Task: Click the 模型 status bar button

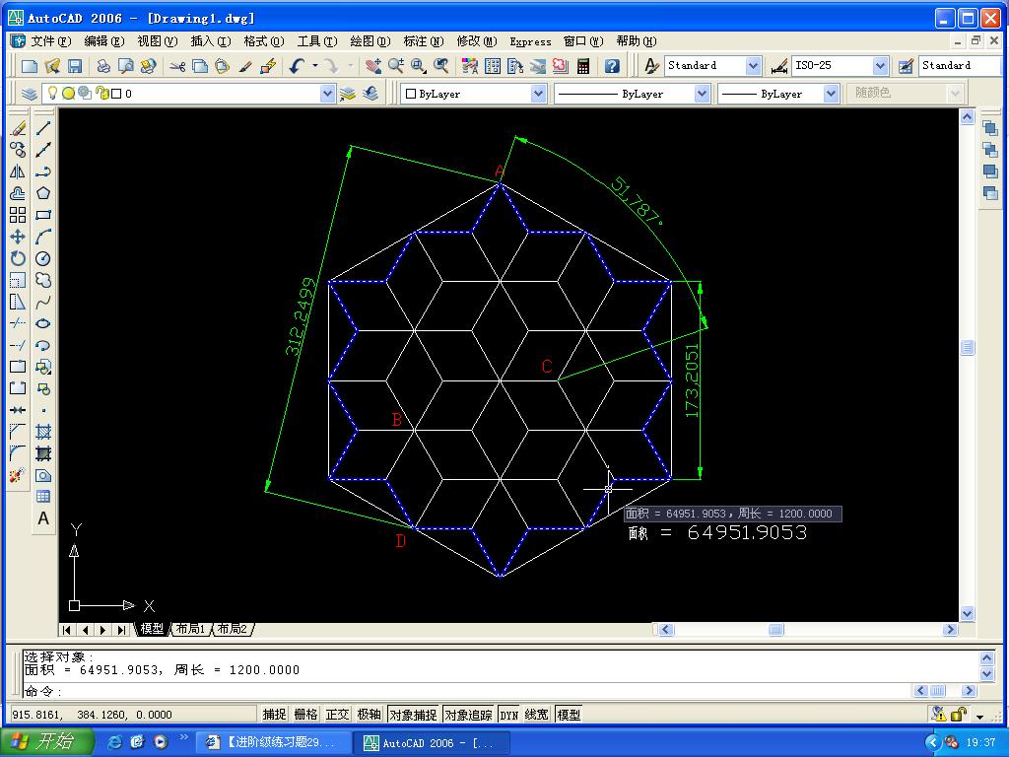Action: [569, 715]
